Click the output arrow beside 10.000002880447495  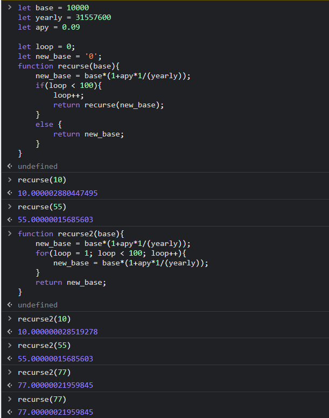(x=10, y=193)
